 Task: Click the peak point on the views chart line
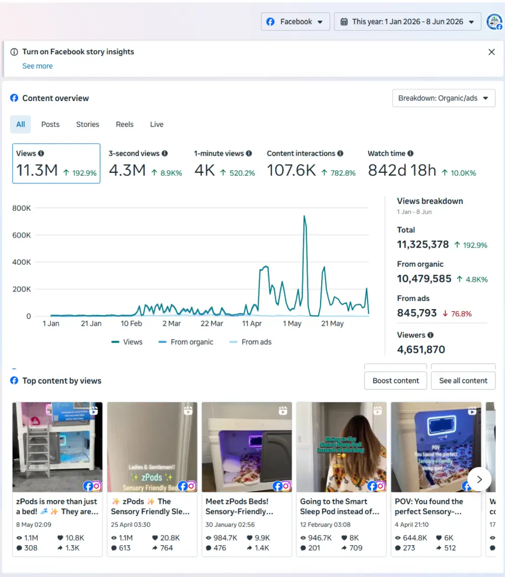(305, 216)
